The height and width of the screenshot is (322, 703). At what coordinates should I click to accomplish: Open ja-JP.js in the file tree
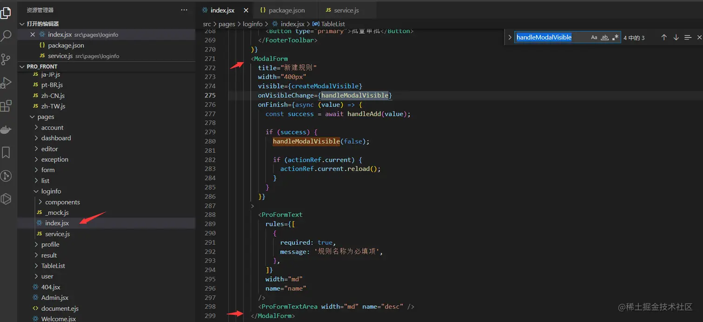[x=50, y=74]
